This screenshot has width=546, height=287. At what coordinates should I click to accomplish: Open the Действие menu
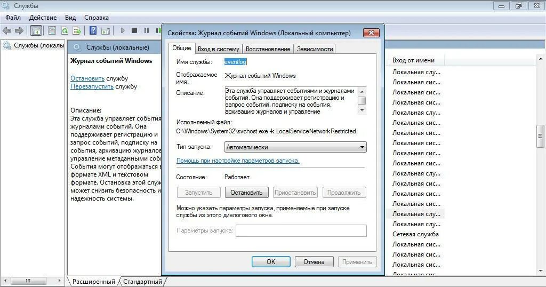(x=43, y=18)
